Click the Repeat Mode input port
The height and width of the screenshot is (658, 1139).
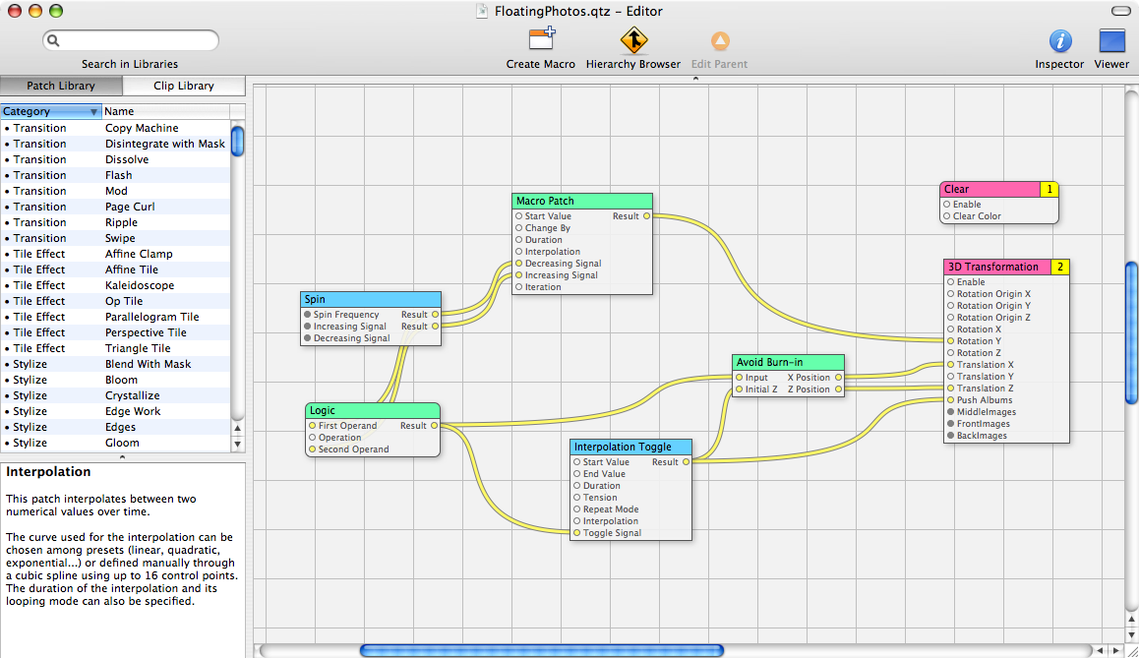click(576, 509)
